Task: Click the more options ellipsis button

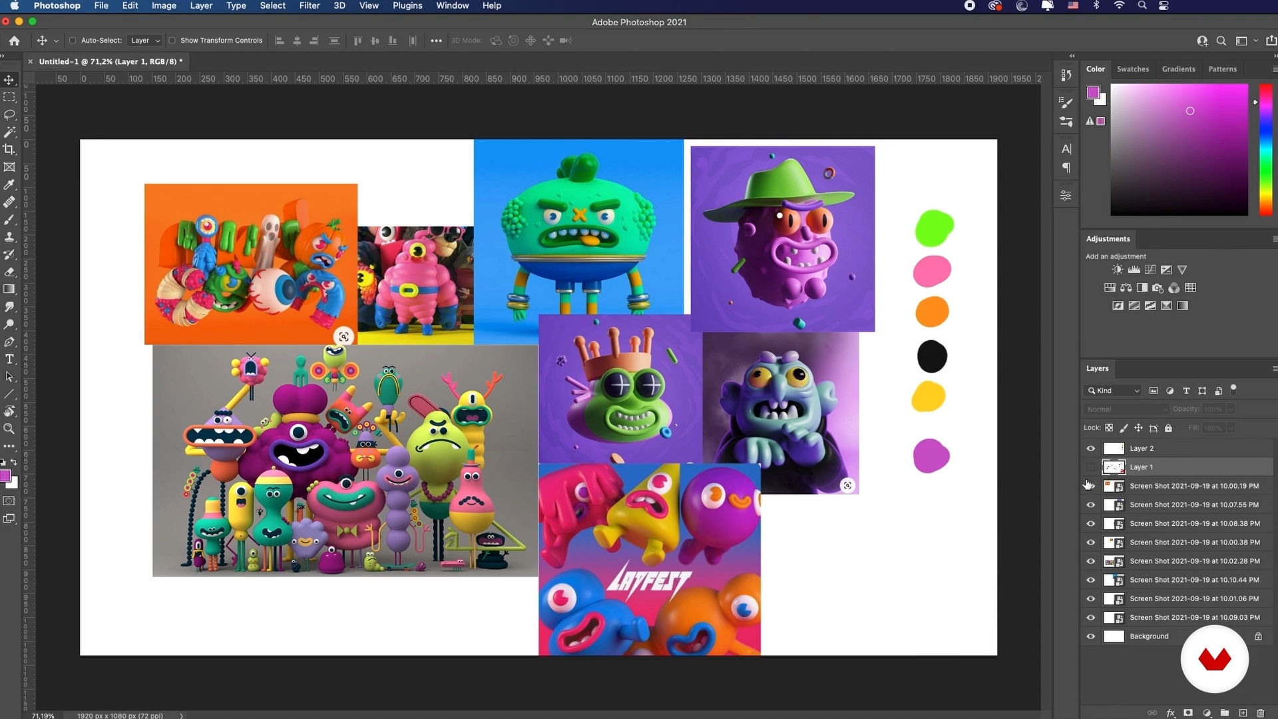Action: pyautogui.click(x=436, y=41)
